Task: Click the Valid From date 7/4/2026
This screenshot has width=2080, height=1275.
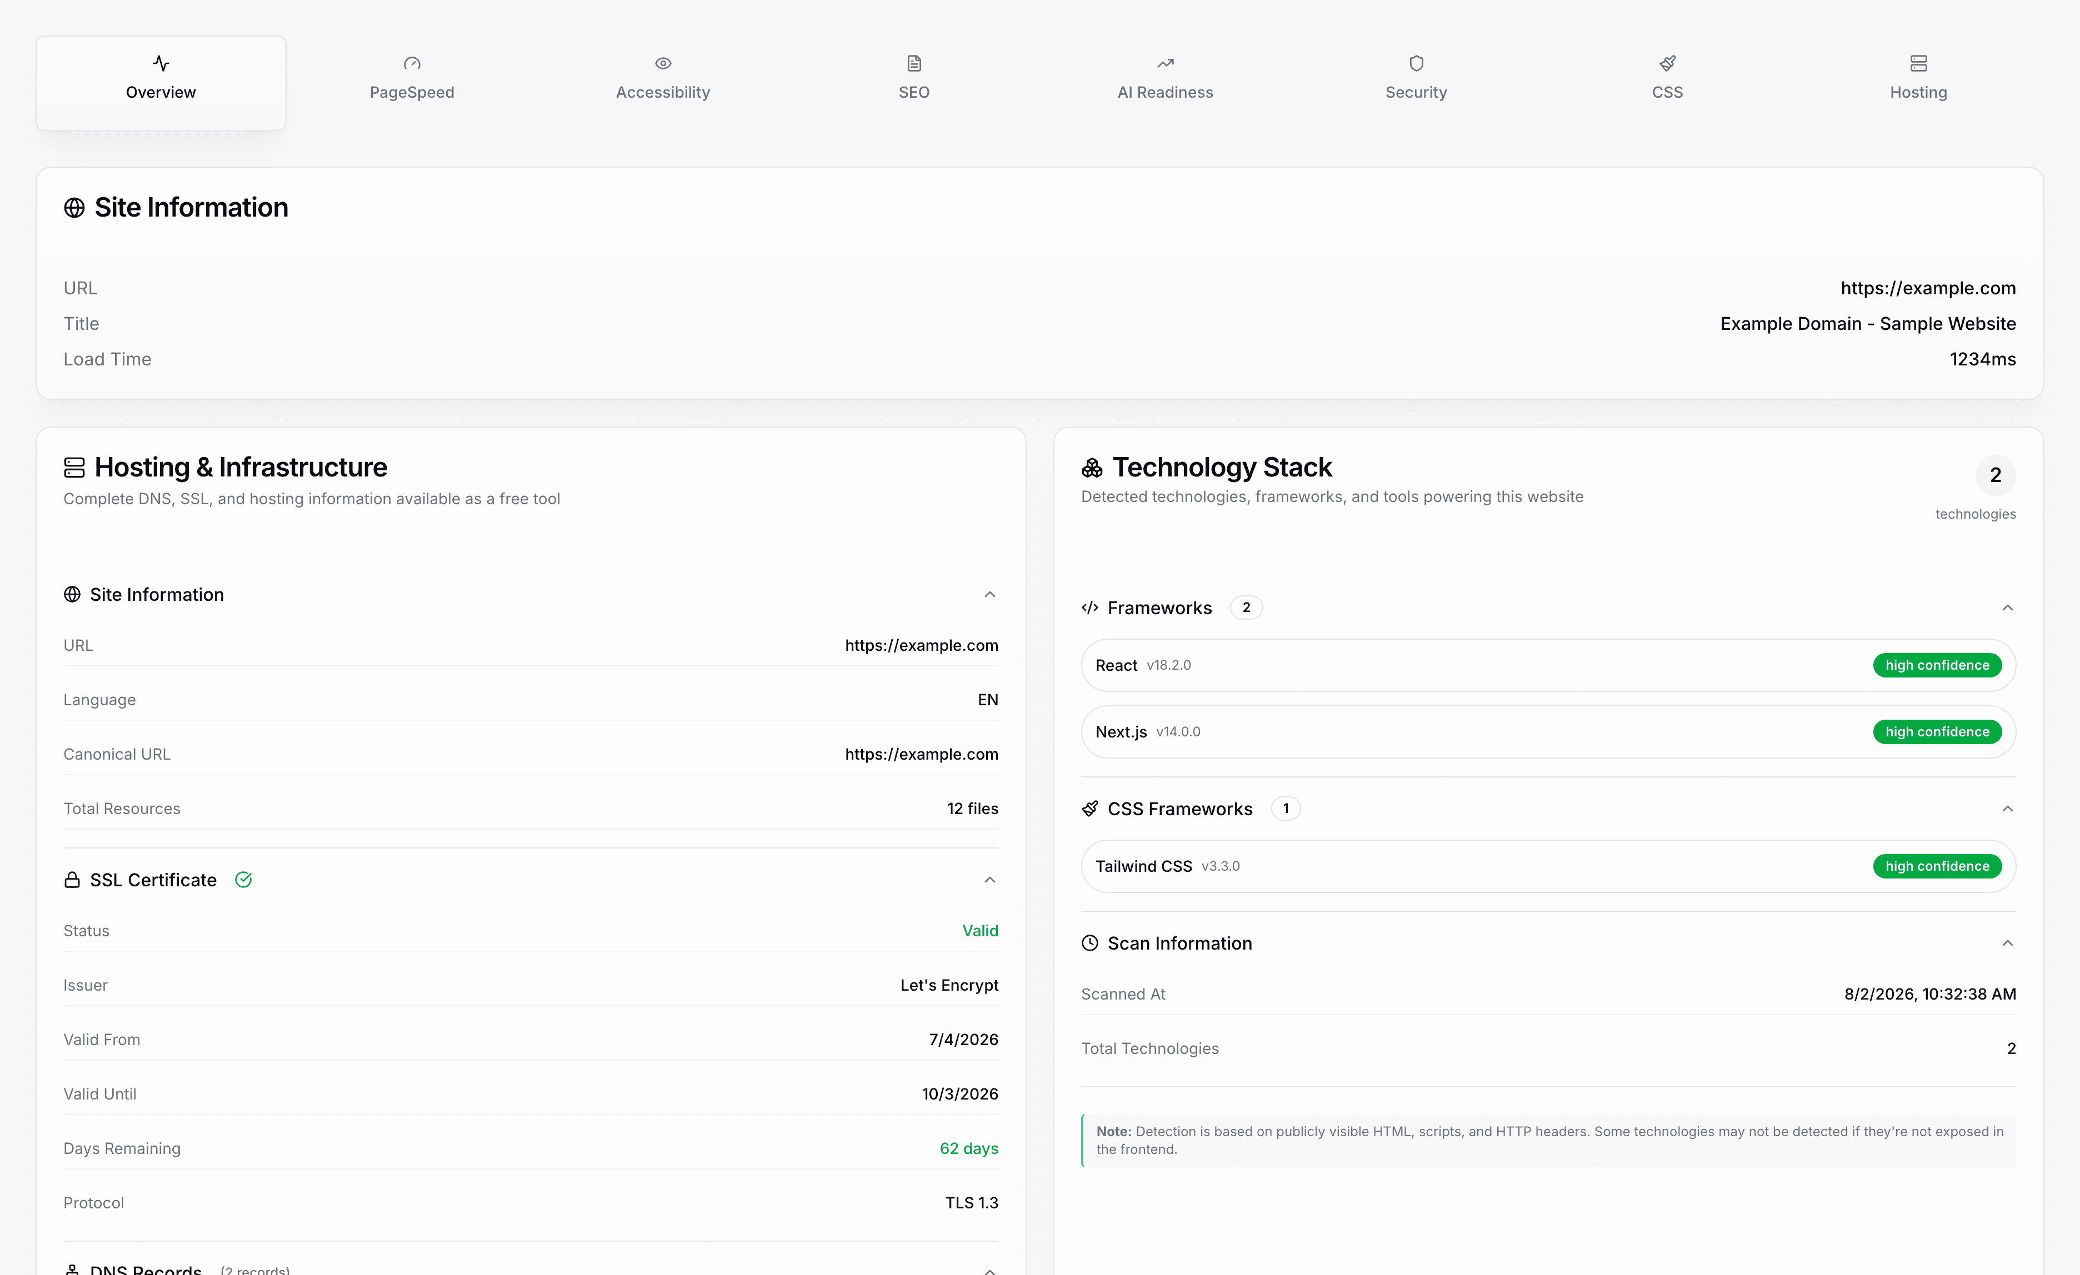Action: [x=963, y=1040]
